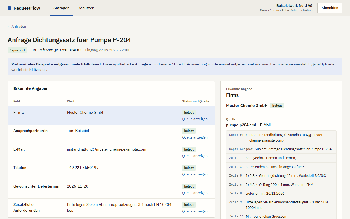The width and height of the screenshot is (350, 219).
Task: Select the Firma field label in table
Action: pos(18,112)
